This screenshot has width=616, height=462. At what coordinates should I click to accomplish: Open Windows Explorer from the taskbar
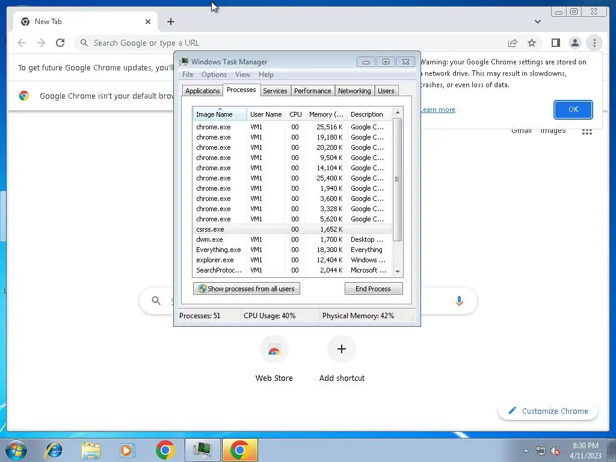point(91,450)
